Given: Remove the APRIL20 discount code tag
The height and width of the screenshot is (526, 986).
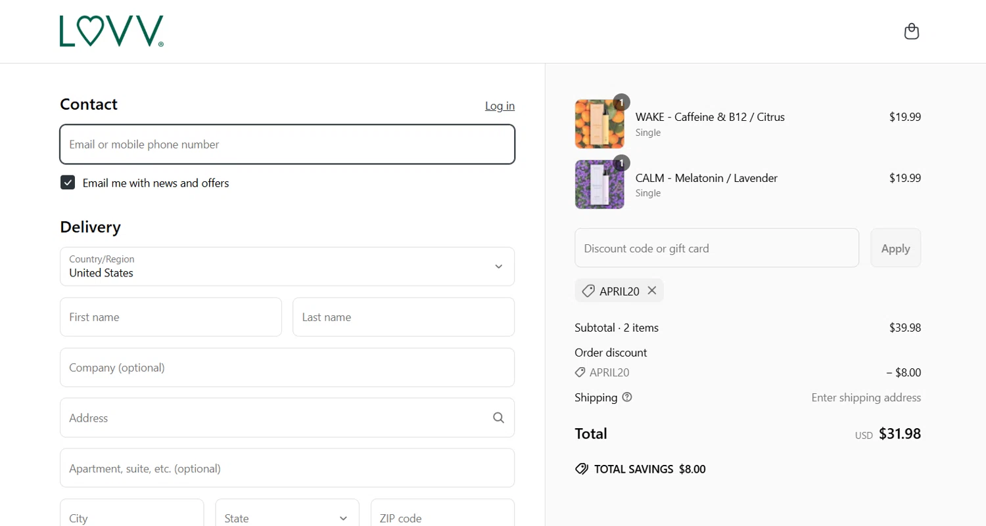Looking at the screenshot, I should 651,290.
